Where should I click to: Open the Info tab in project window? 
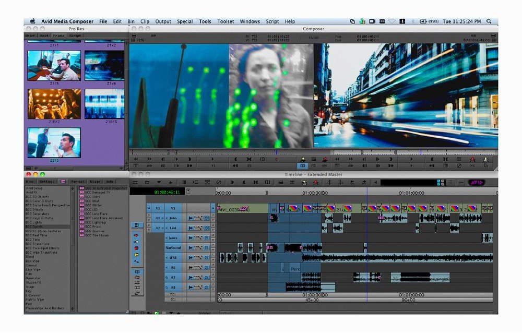[109, 182]
